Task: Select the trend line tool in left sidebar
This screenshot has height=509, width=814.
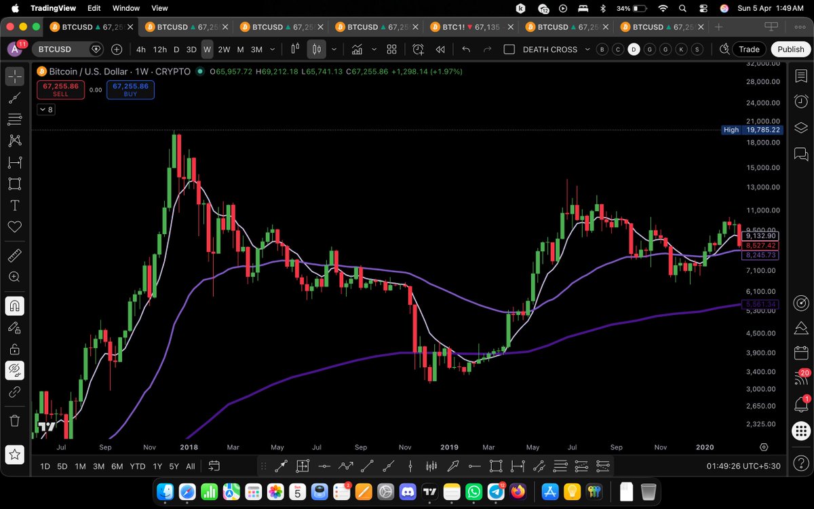Action: 15,98
